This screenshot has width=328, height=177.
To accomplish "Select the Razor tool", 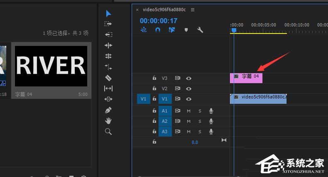I will click(x=108, y=78).
